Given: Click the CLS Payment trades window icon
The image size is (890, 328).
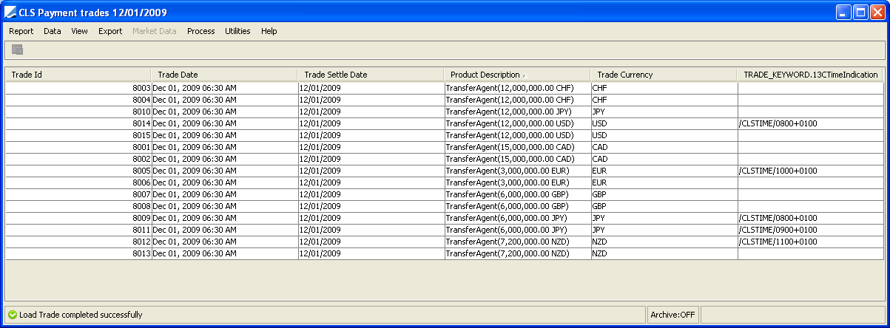Looking at the screenshot, I should coord(10,13).
